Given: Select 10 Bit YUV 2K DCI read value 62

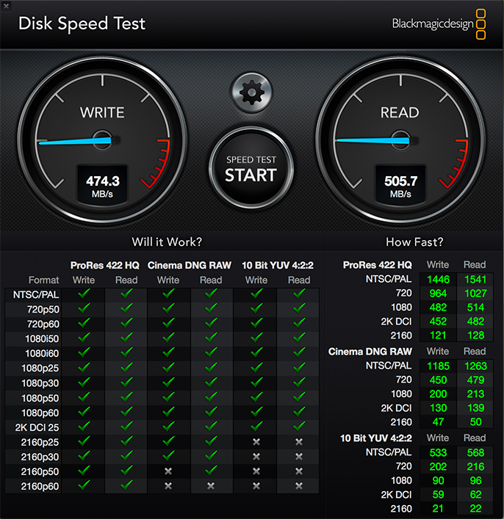Looking at the screenshot, I should coord(475,495).
